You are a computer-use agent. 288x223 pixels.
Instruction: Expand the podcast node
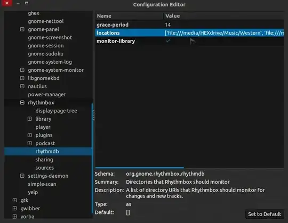click(29, 143)
